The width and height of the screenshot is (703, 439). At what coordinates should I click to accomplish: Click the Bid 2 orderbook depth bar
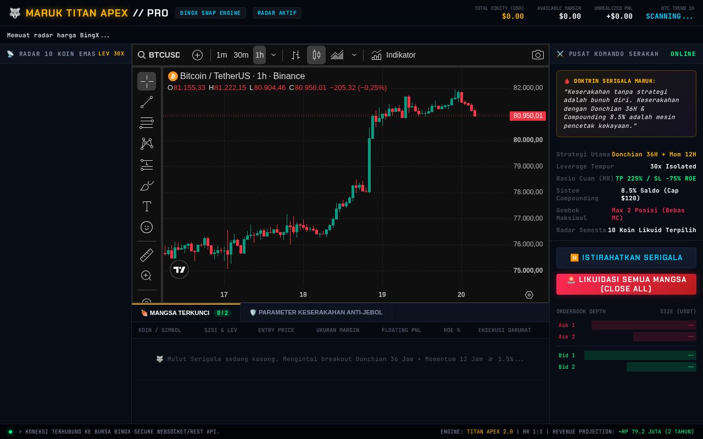661,367
